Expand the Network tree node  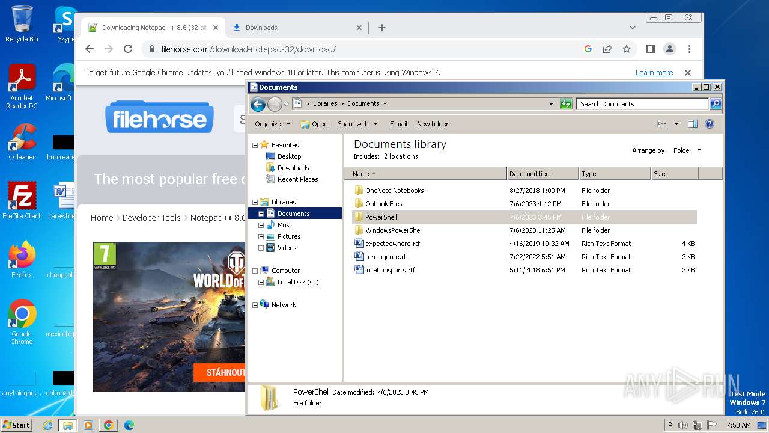255,305
